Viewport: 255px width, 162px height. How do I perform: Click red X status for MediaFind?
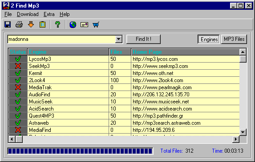pos(18,130)
